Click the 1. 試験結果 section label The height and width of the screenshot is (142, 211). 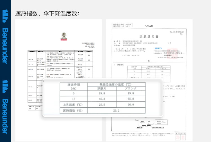click(119, 65)
